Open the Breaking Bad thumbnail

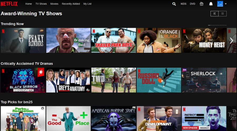68,40
